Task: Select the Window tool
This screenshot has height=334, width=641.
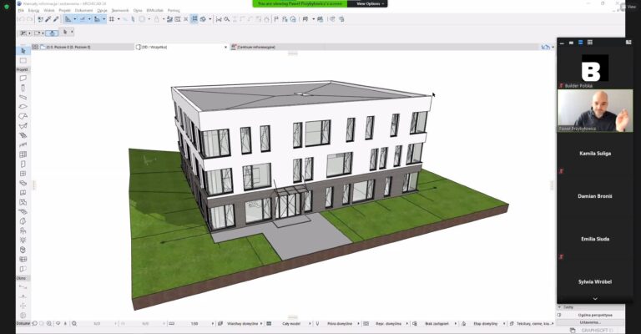Action: (23, 174)
